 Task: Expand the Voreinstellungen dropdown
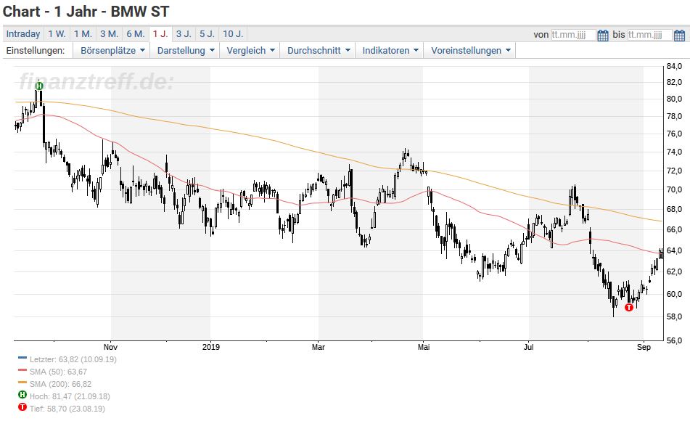[x=470, y=51]
